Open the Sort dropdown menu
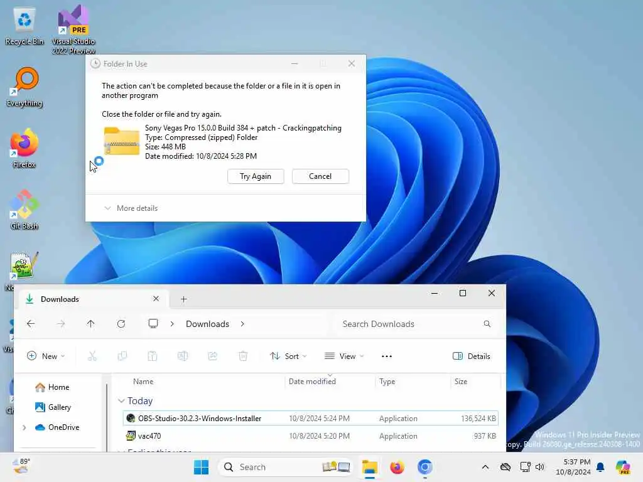The height and width of the screenshot is (482, 643). click(x=288, y=356)
